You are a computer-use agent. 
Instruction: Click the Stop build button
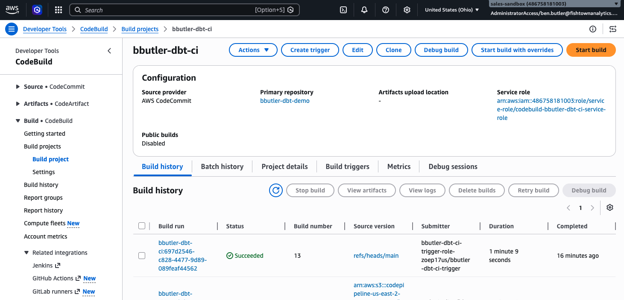tap(310, 190)
